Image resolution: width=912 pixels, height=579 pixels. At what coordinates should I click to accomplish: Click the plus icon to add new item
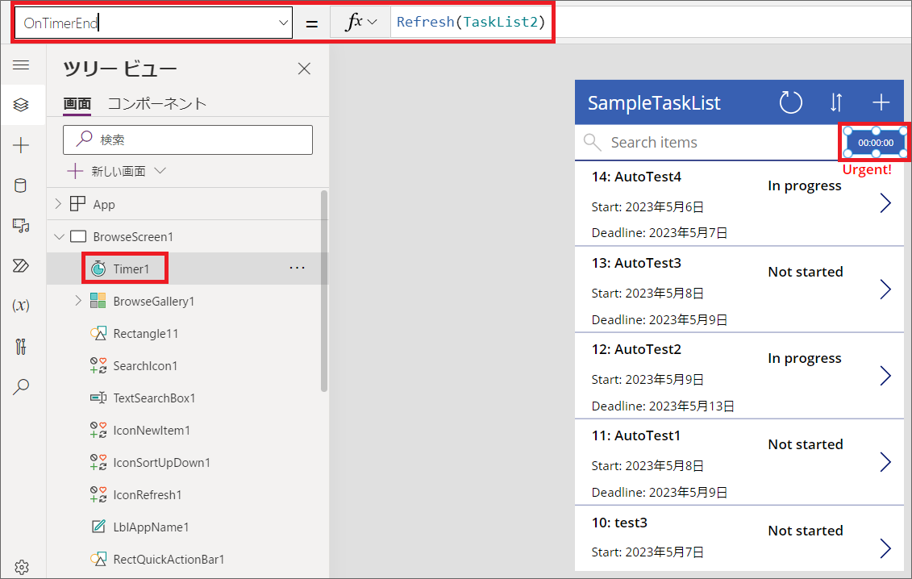tap(881, 102)
